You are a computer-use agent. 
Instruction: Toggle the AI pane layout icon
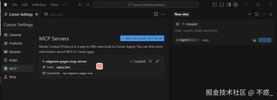[x=229, y=5]
